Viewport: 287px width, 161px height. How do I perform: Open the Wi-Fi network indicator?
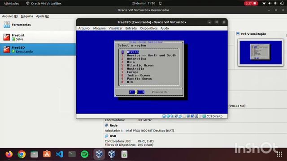264,3
